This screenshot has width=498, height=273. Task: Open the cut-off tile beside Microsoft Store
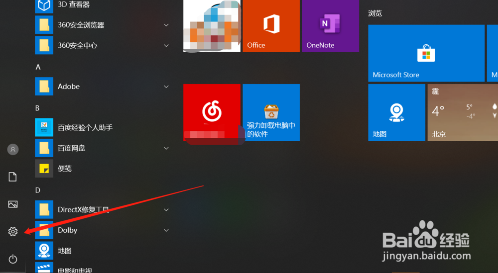pyautogui.click(x=493, y=53)
